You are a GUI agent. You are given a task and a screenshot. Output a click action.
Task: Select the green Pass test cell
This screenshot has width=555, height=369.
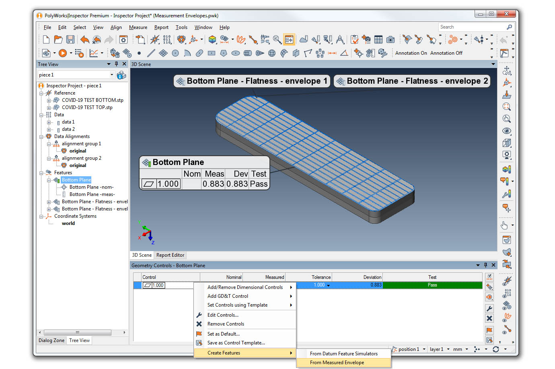(x=432, y=285)
